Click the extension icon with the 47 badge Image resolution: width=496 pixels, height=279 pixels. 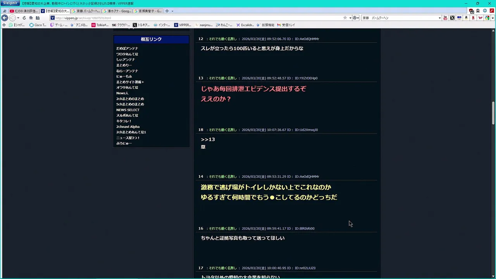(471, 11)
